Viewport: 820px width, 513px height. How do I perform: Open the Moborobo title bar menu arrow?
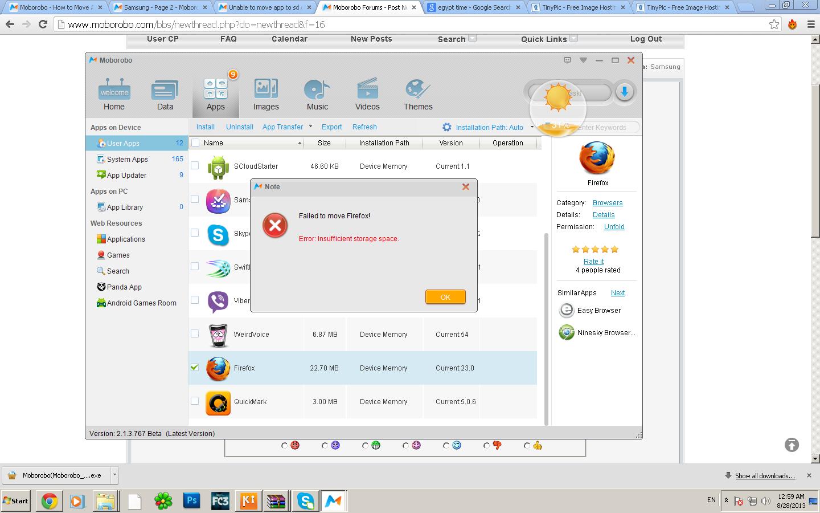583,60
